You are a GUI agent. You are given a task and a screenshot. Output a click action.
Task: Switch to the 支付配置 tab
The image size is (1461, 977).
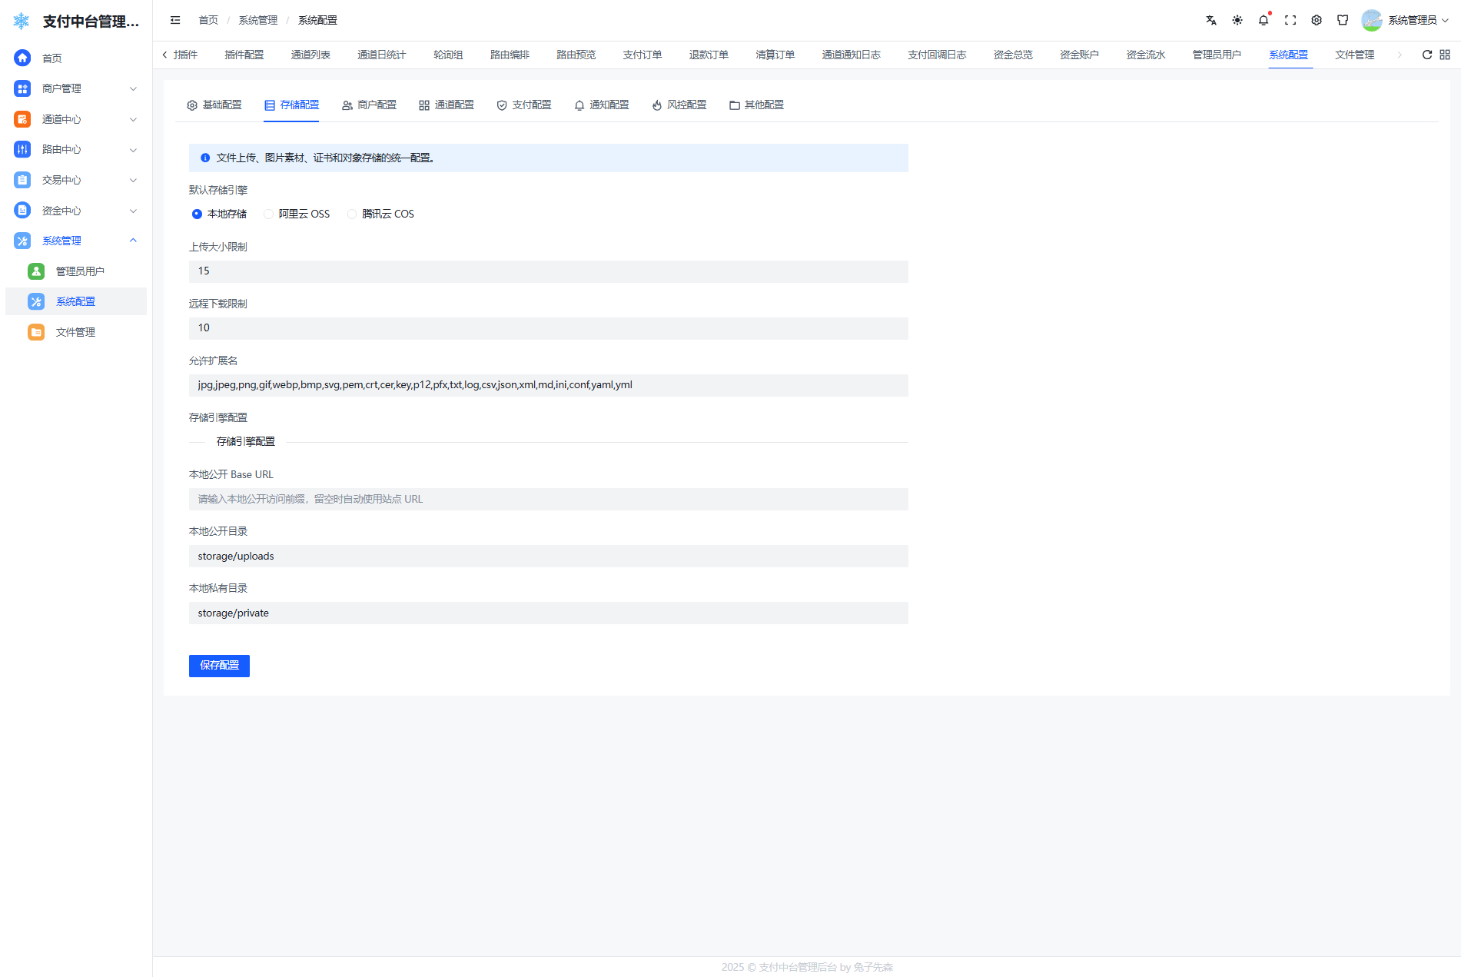(524, 105)
